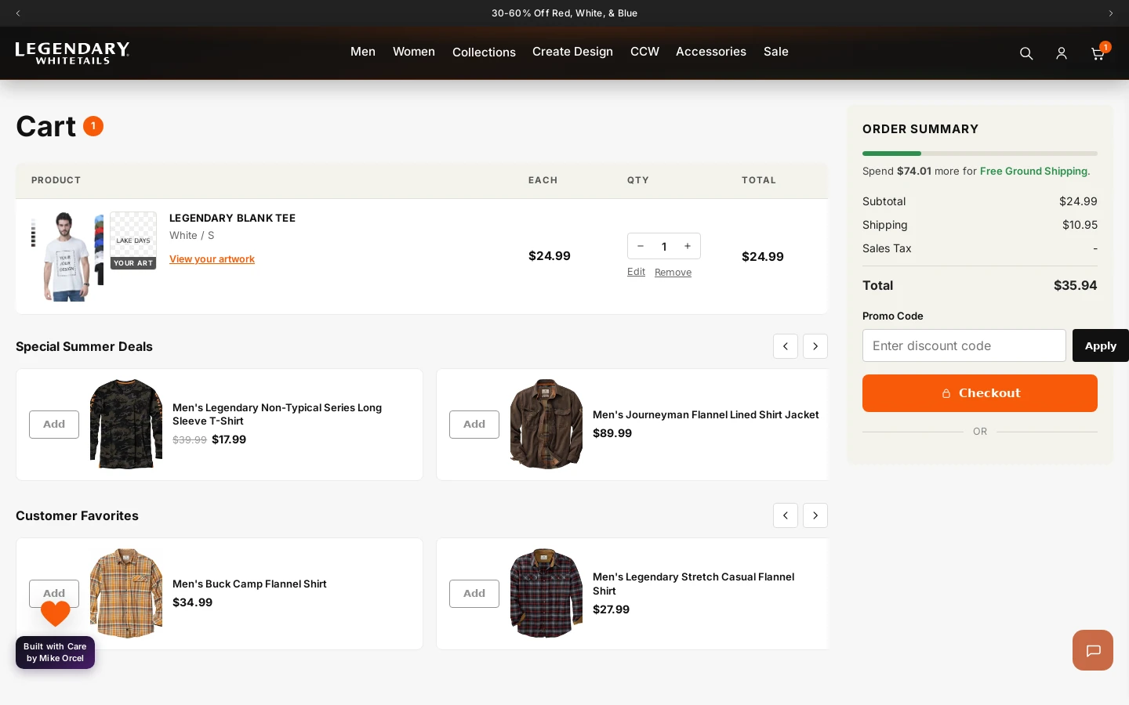Show previous Customer Favorites items
The width and height of the screenshot is (1129, 705).
click(x=786, y=515)
